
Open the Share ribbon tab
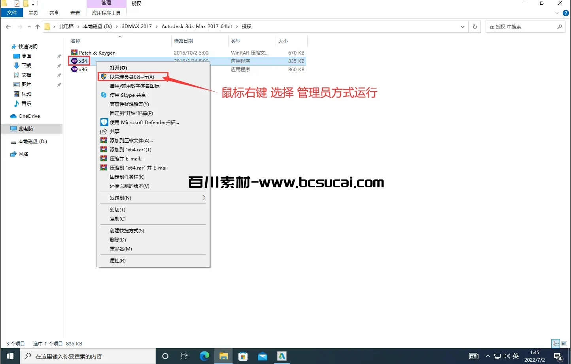click(x=54, y=13)
